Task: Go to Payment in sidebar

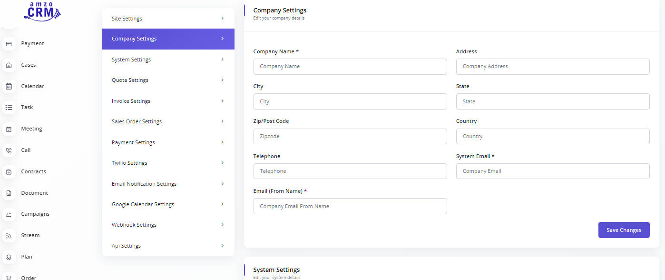Action: 32,43
